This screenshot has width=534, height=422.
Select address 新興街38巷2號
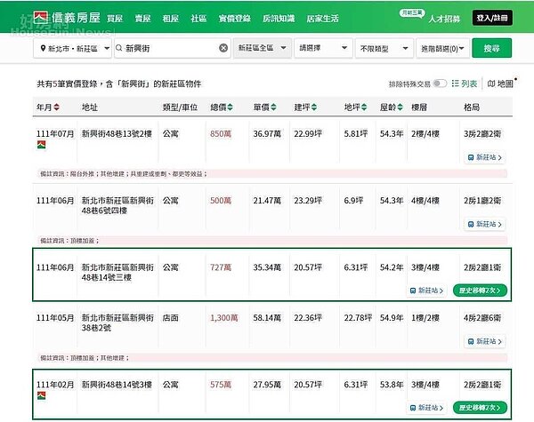coord(117,322)
